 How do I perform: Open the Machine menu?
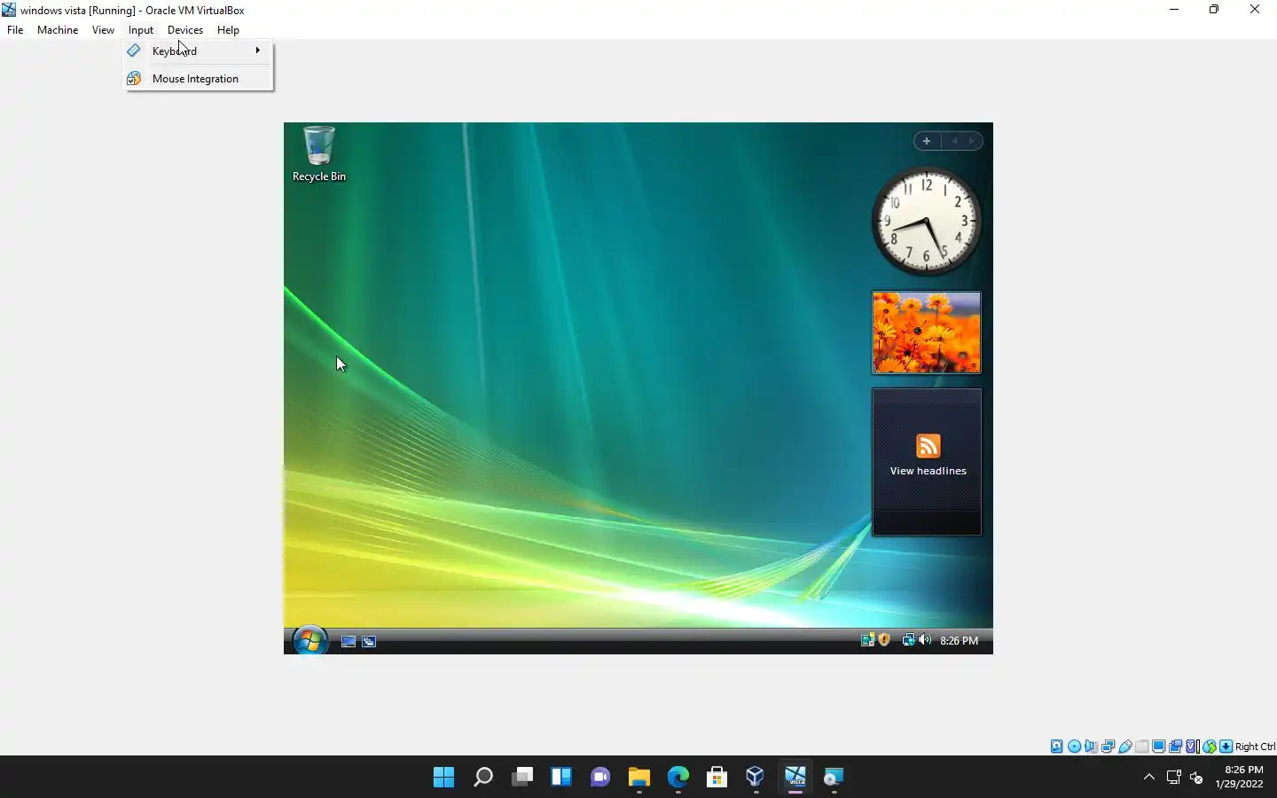(x=58, y=29)
